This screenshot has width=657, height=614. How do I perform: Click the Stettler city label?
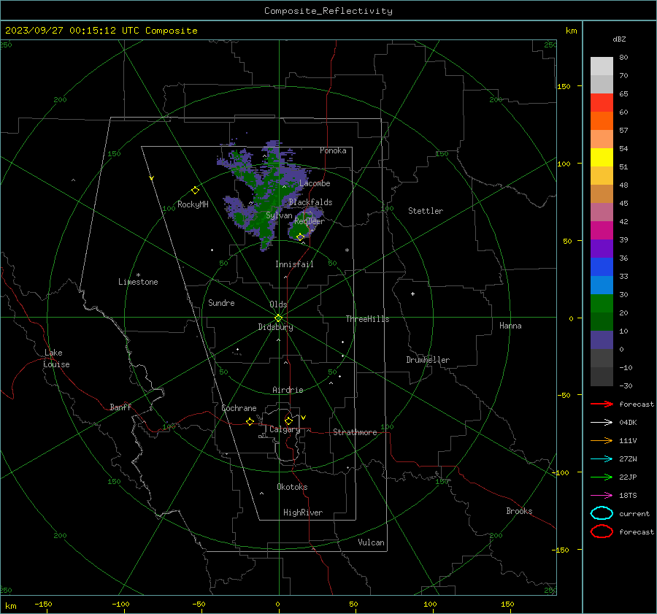coord(426,211)
